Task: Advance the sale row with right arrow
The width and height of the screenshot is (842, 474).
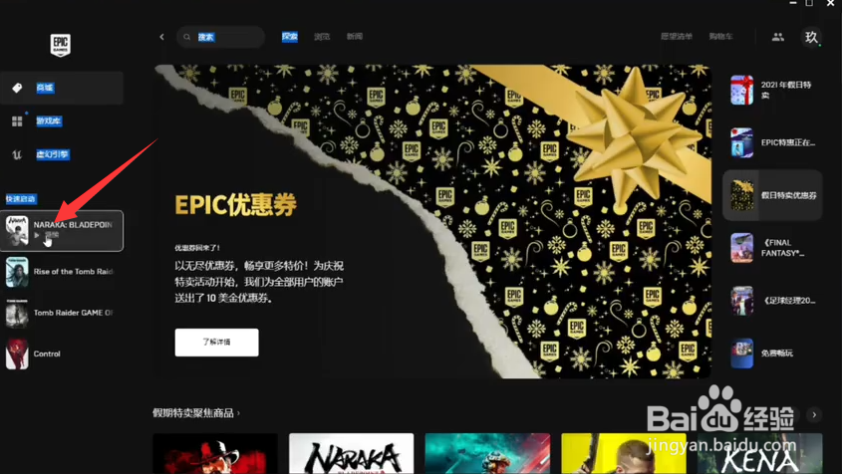Action: pyautogui.click(x=814, y=414)
